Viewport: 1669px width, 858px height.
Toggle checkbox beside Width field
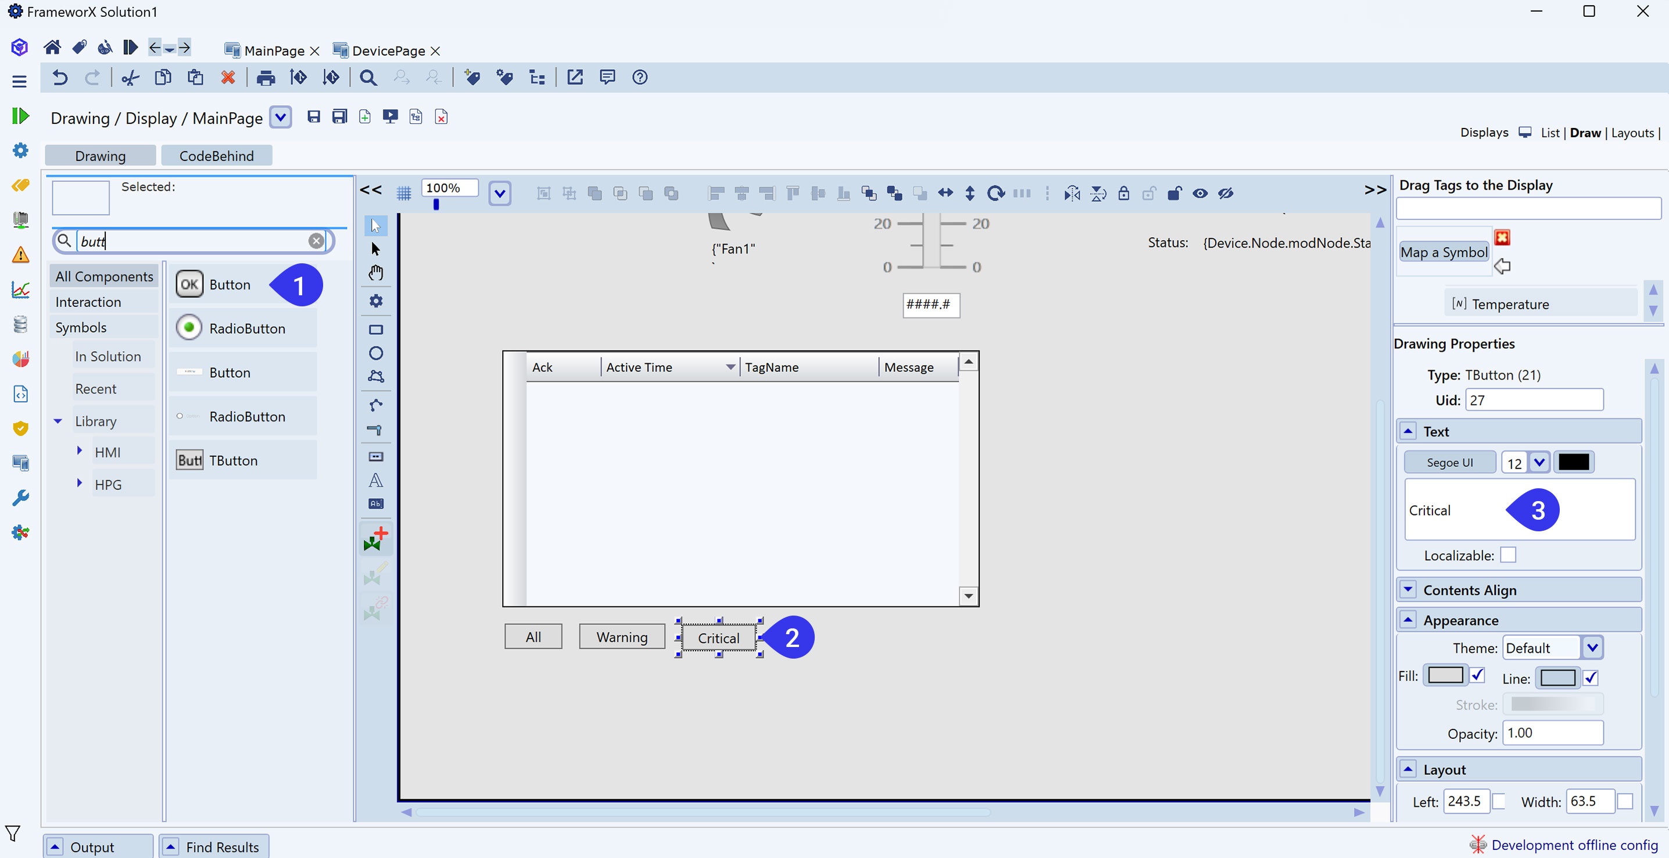click(1624, 802)
